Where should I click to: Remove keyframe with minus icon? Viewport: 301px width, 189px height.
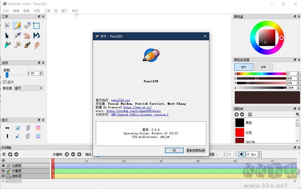[73, 154]
